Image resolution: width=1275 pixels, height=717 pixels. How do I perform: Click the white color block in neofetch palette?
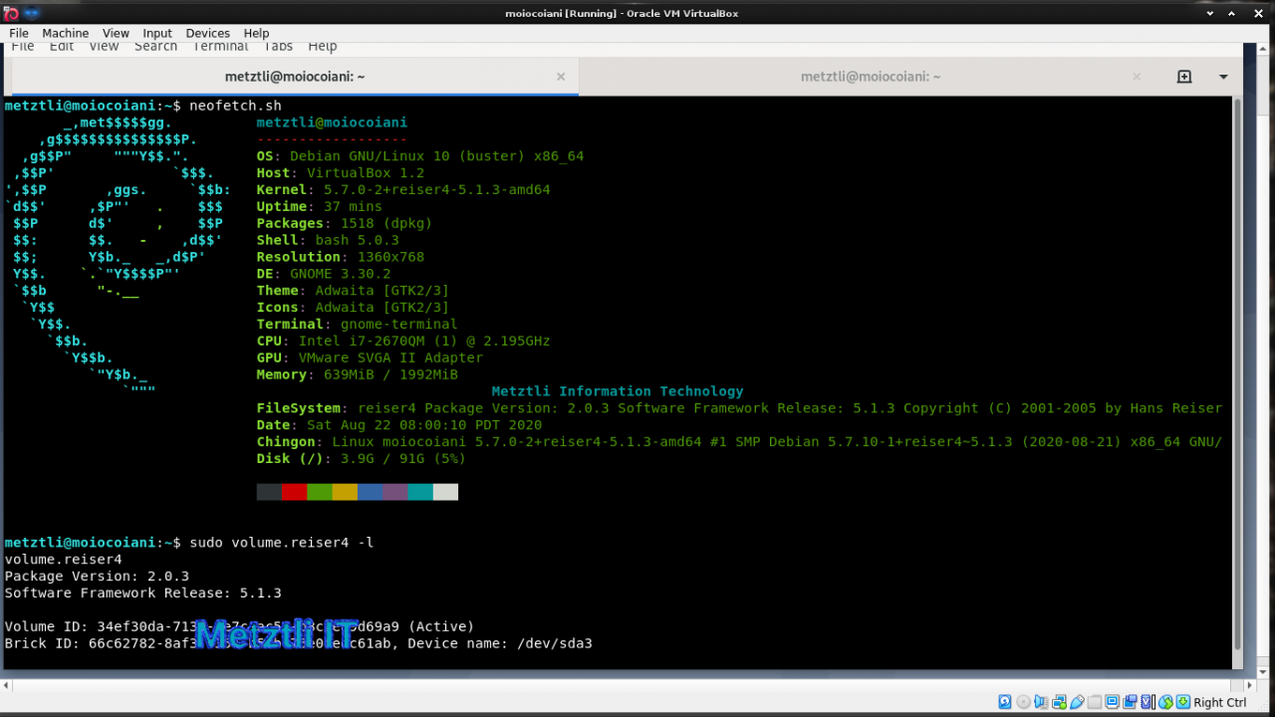445,492
